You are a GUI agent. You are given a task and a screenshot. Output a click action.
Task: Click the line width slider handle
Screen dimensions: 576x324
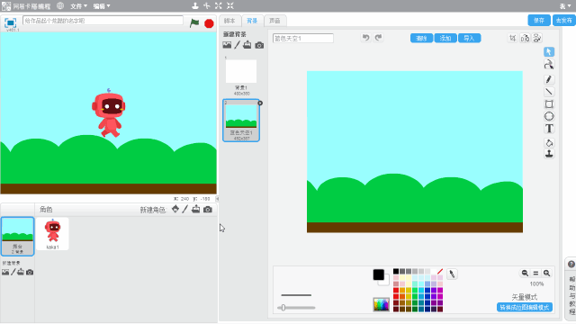point(283,308)
